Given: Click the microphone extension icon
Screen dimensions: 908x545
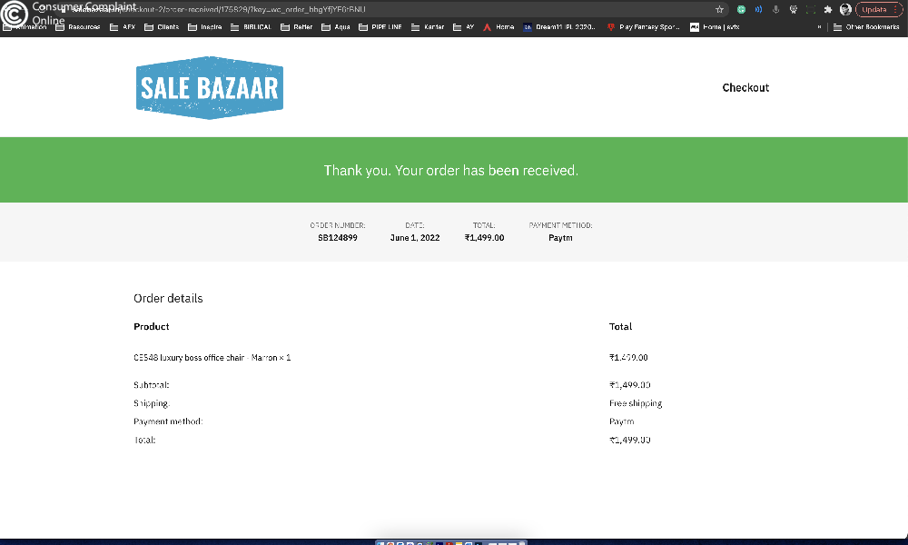Looking at the screenshot, I should (x=775, y=9).
